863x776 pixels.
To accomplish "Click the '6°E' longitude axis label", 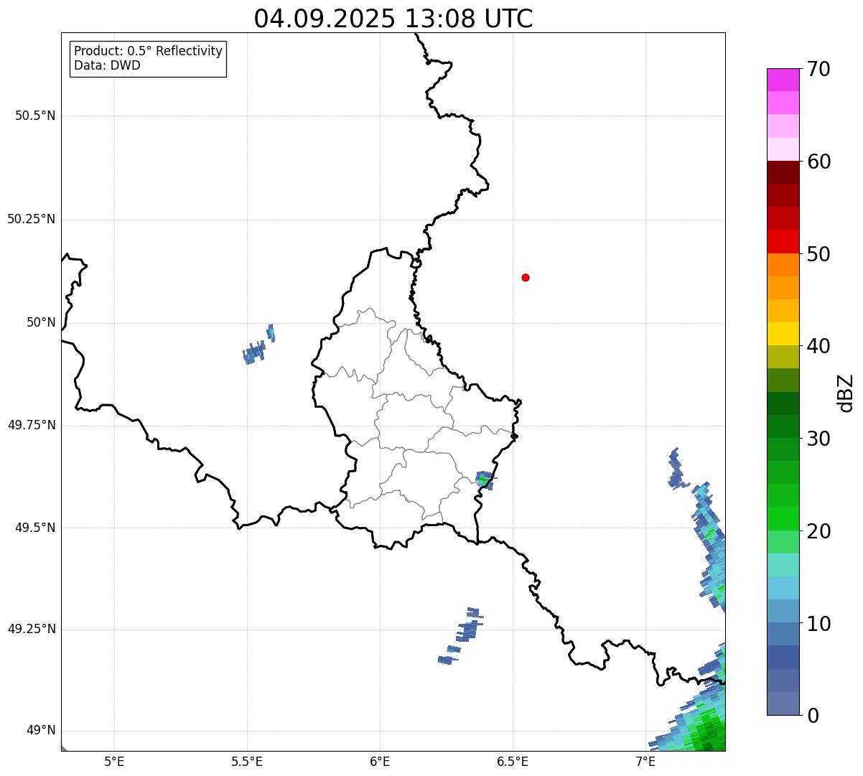I will 380,761.
